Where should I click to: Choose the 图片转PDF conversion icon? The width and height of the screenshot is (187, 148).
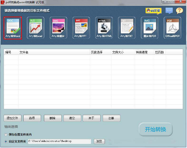pos(150,28)
